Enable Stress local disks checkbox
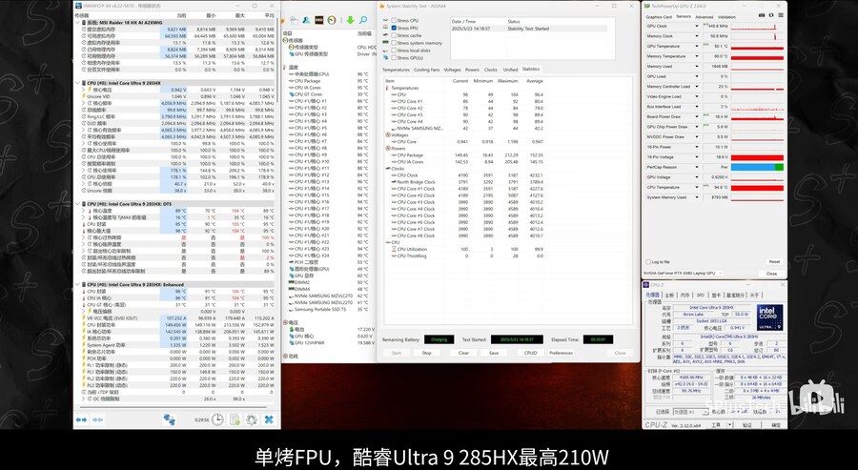This screenshot has width=858, height=470. click(x=394, y=51)
